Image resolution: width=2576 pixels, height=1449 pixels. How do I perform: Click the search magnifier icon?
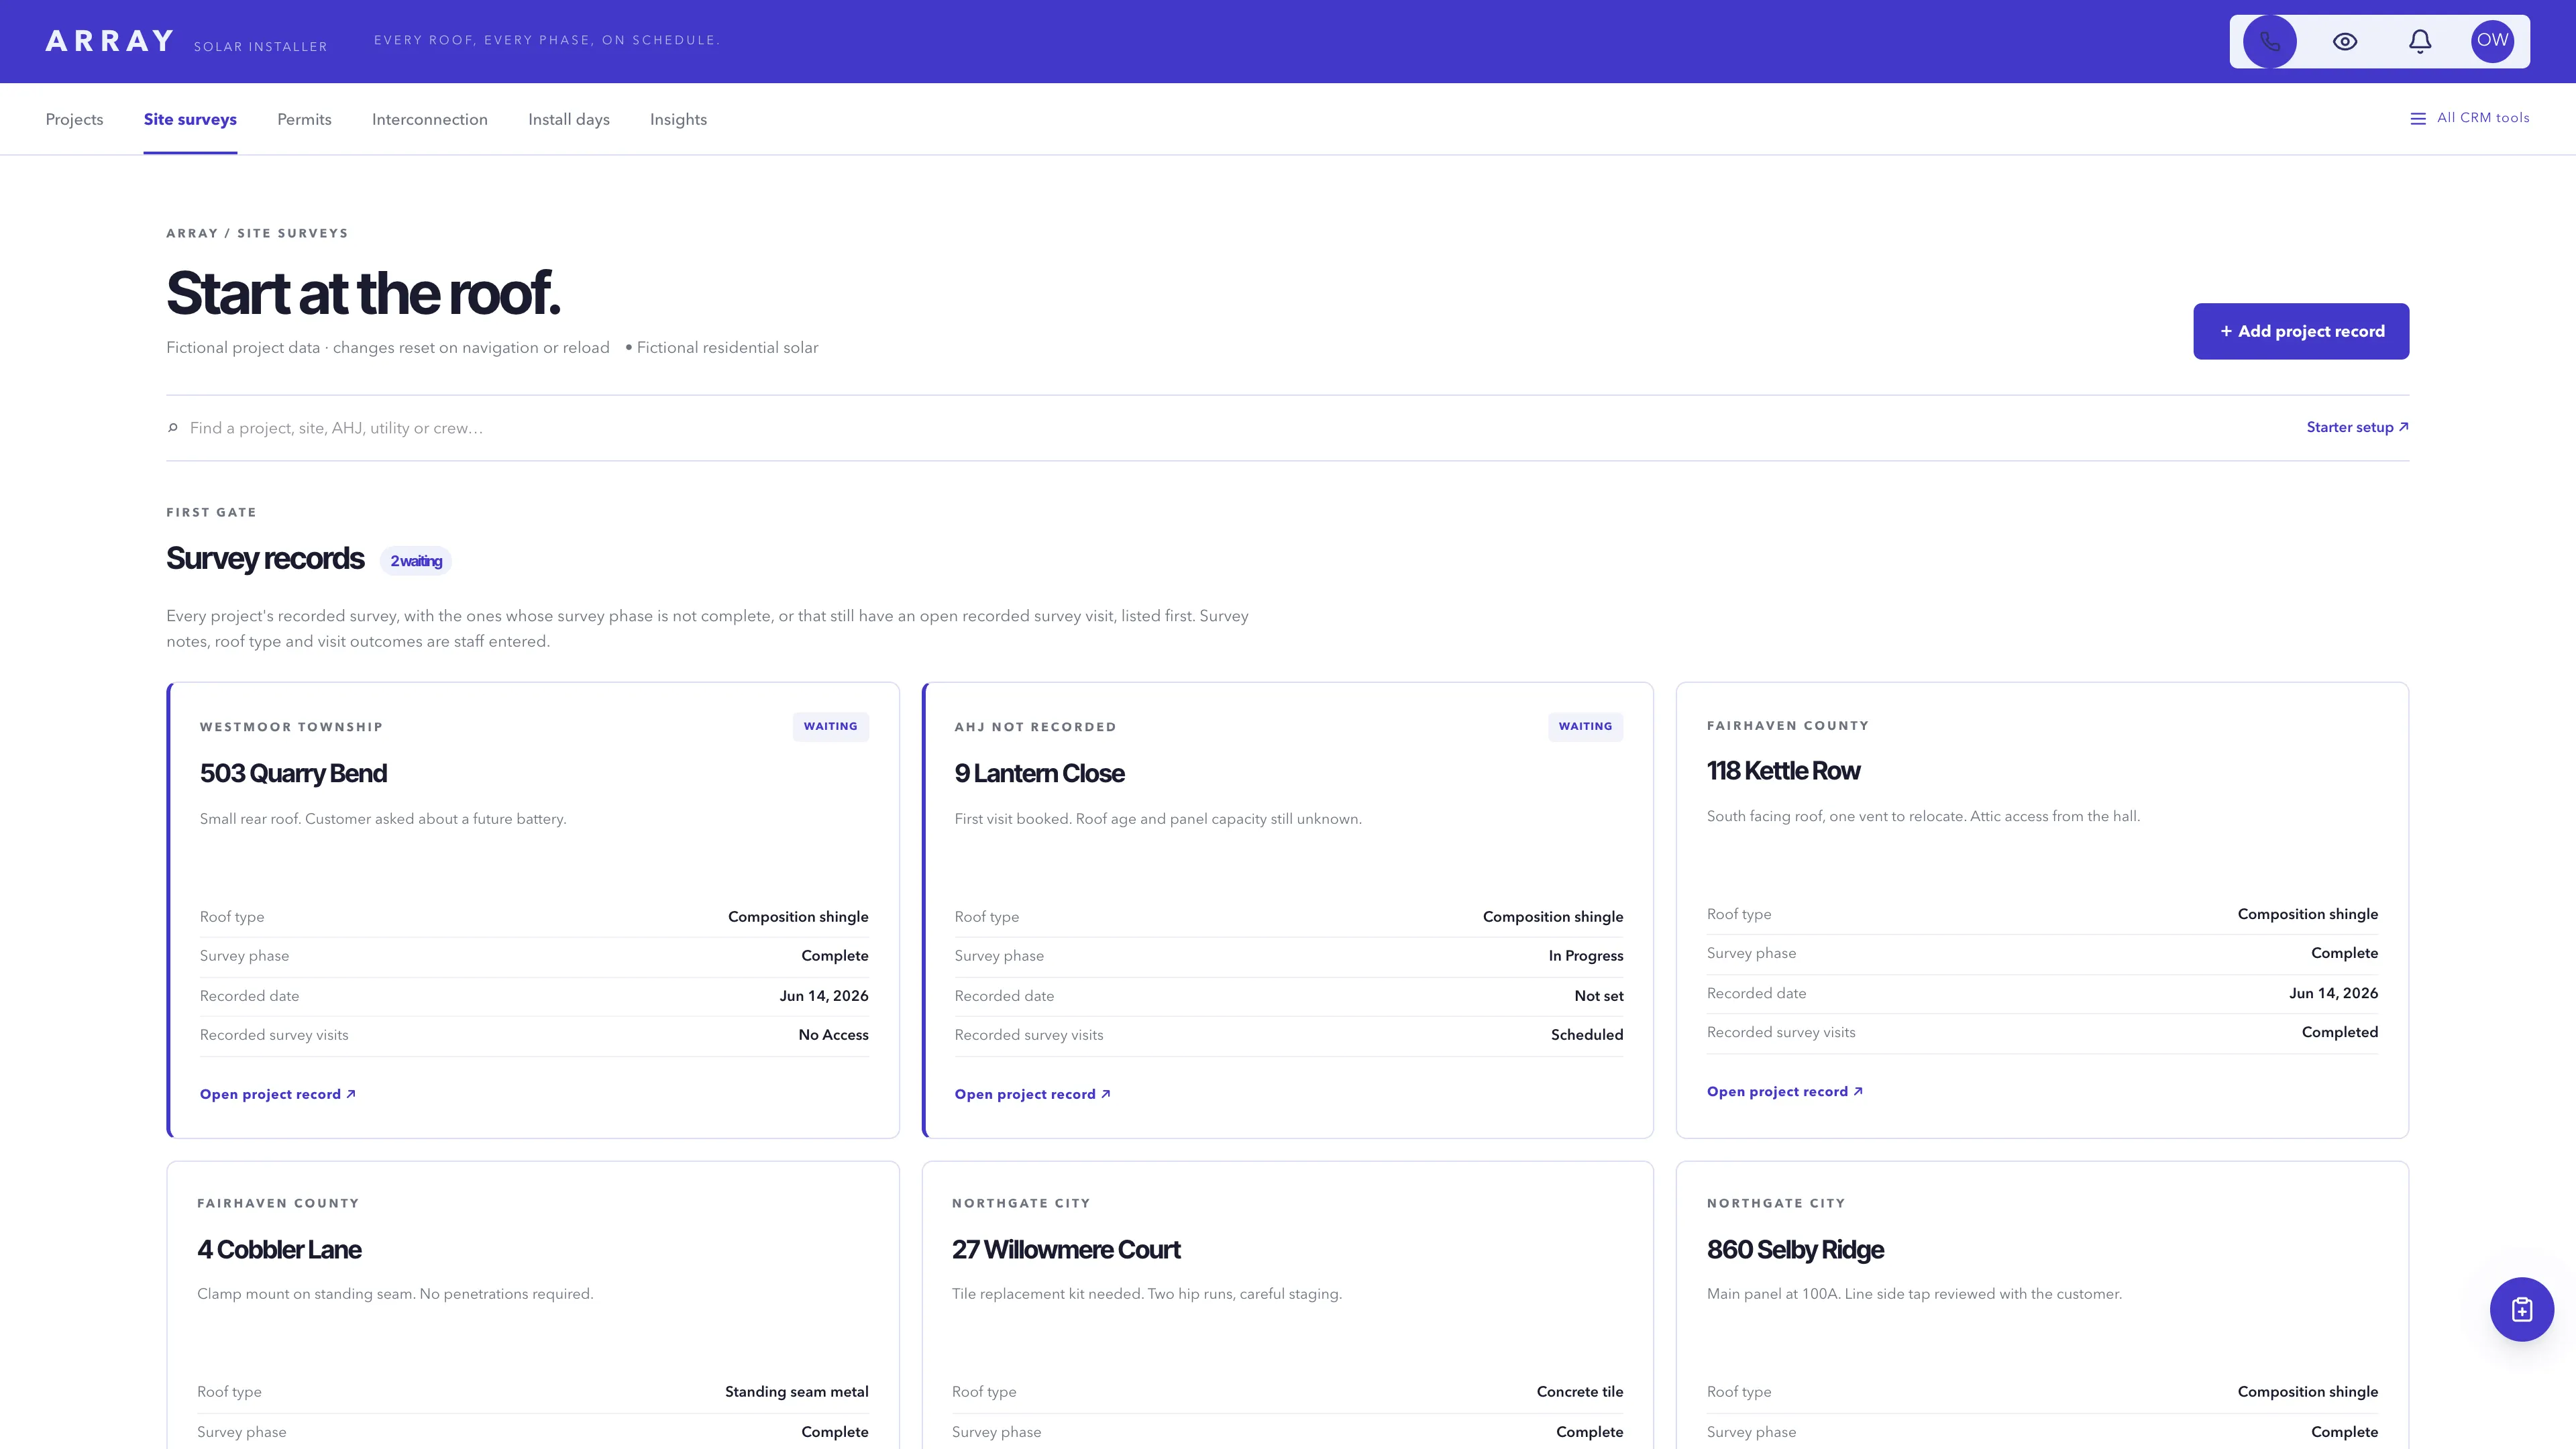(173, 428)
